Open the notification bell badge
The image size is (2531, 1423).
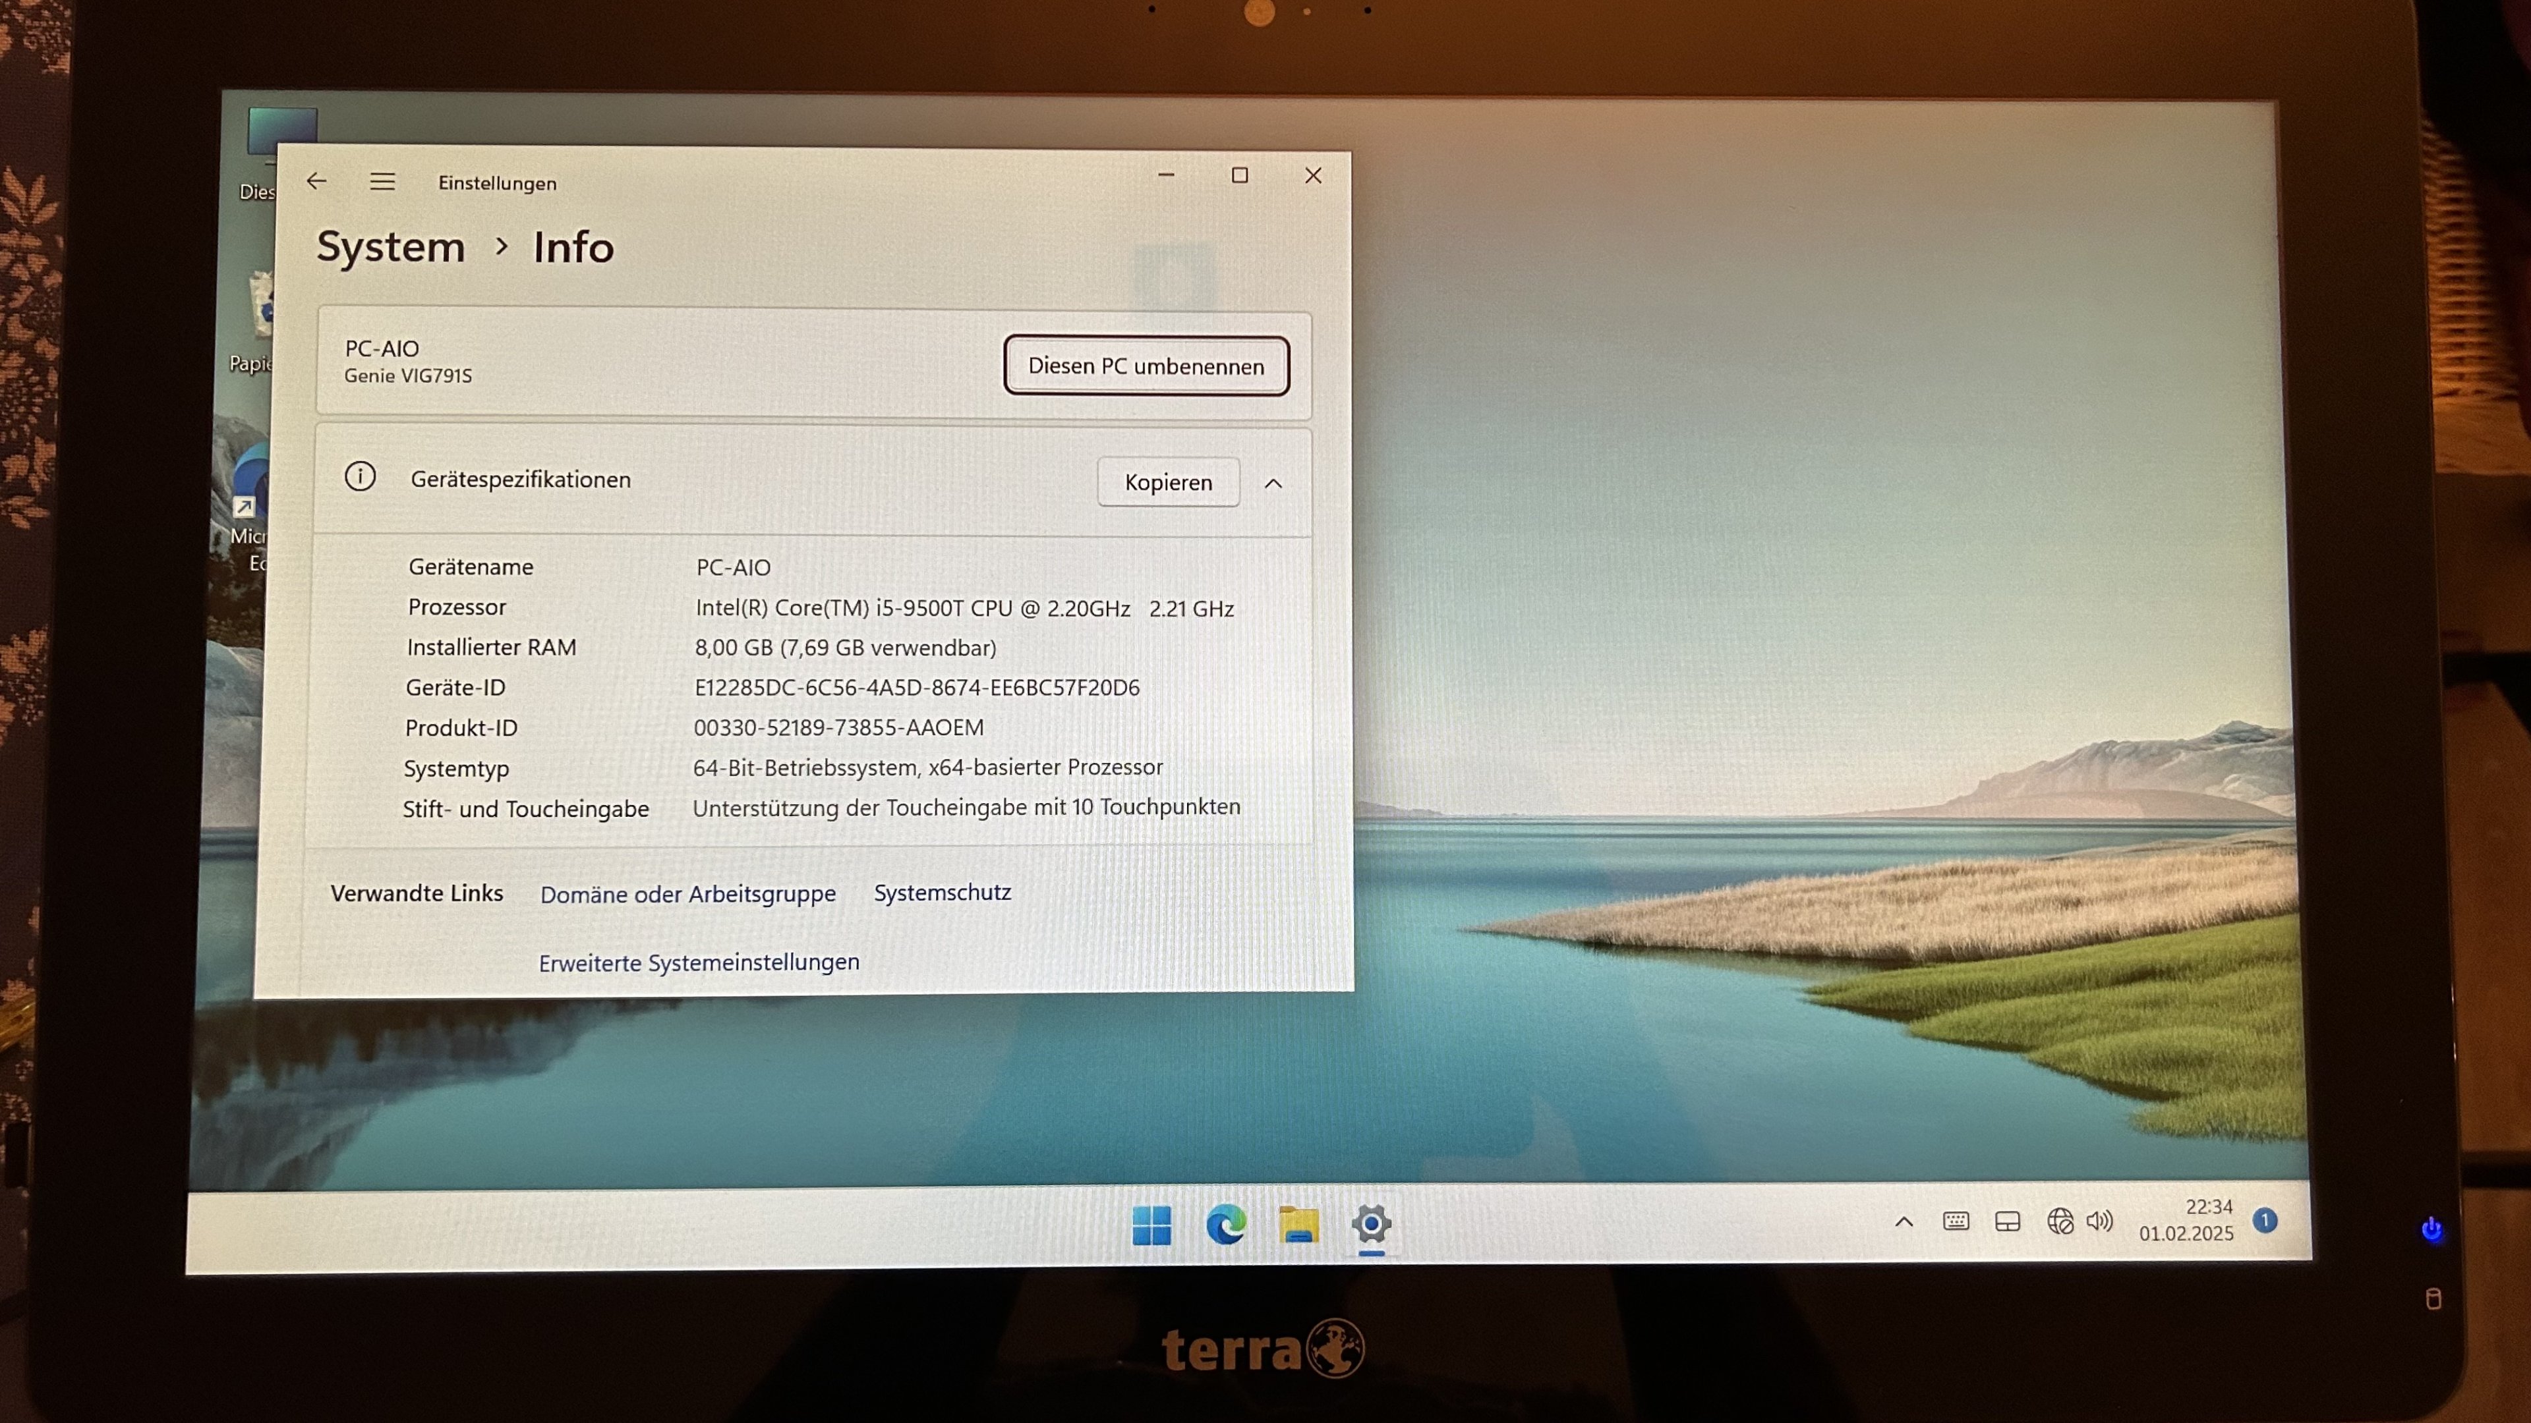coord(2265,1219)
